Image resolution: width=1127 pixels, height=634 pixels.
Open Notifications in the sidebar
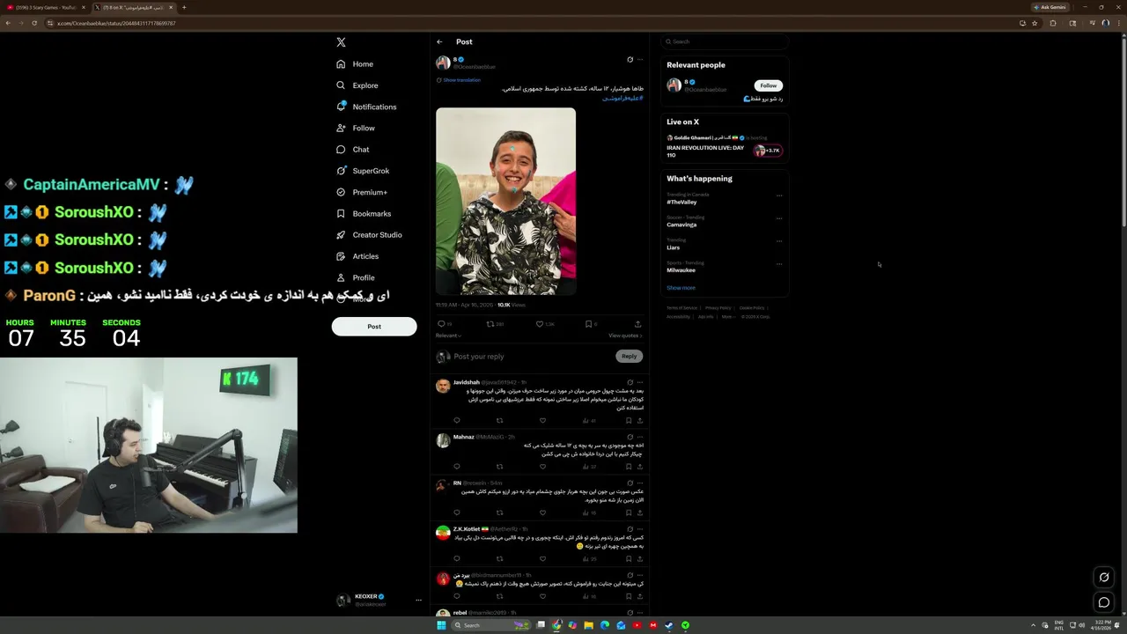366,107
